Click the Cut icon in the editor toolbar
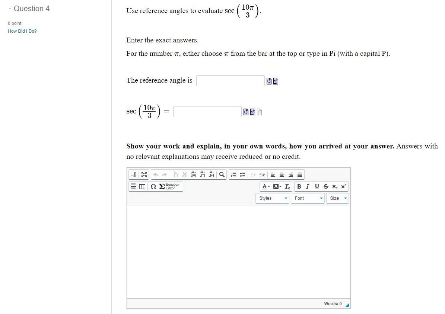445x314 pixels. (184, 174)
